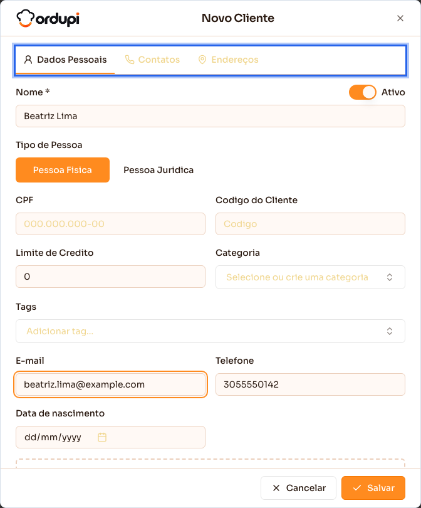Save the new client with Salvar
Screen dimensions: 421x508
click(373, 488)
